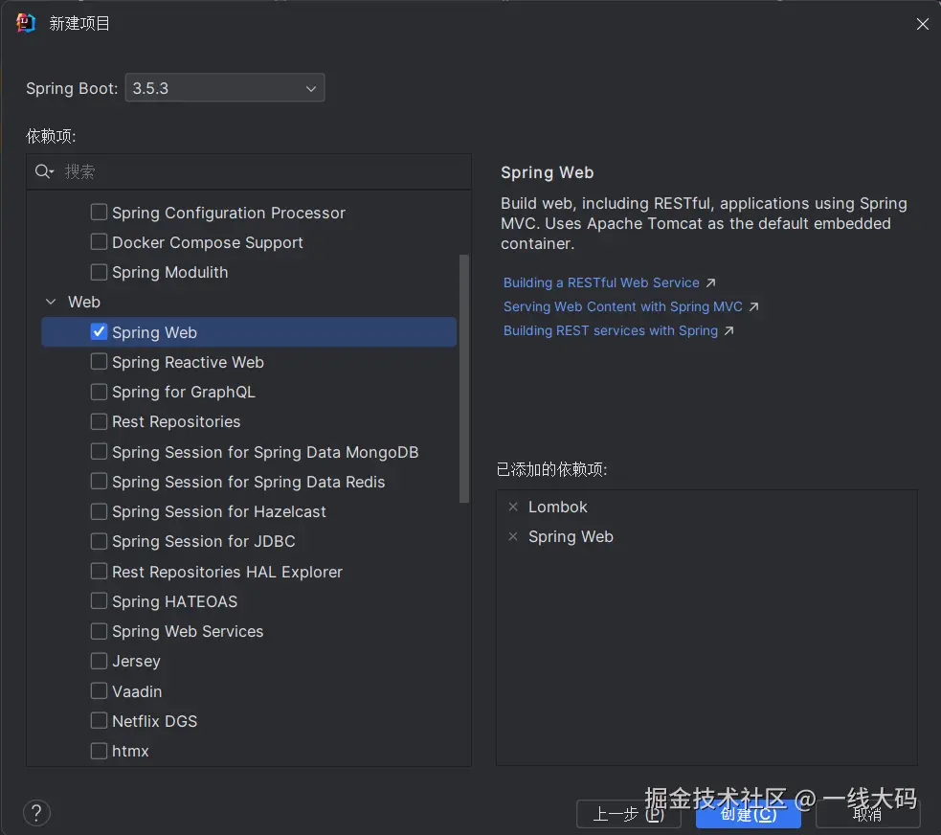
Task: Open the help question mark button
Action: (36, 813)
